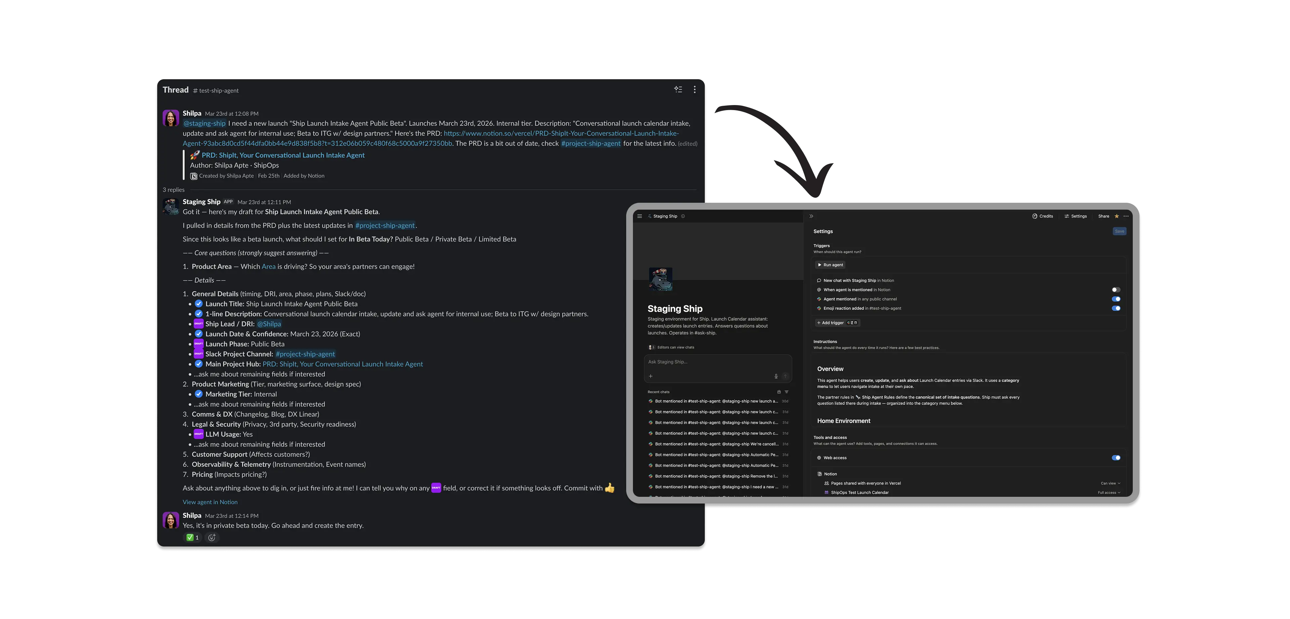
Task: Click the thumbs-up emoji after Commit with
Action: (x=609, y=488)
